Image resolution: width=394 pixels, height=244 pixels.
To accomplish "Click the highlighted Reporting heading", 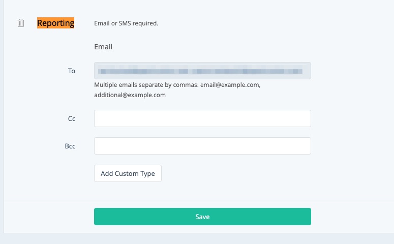I will tap(56, 23).
